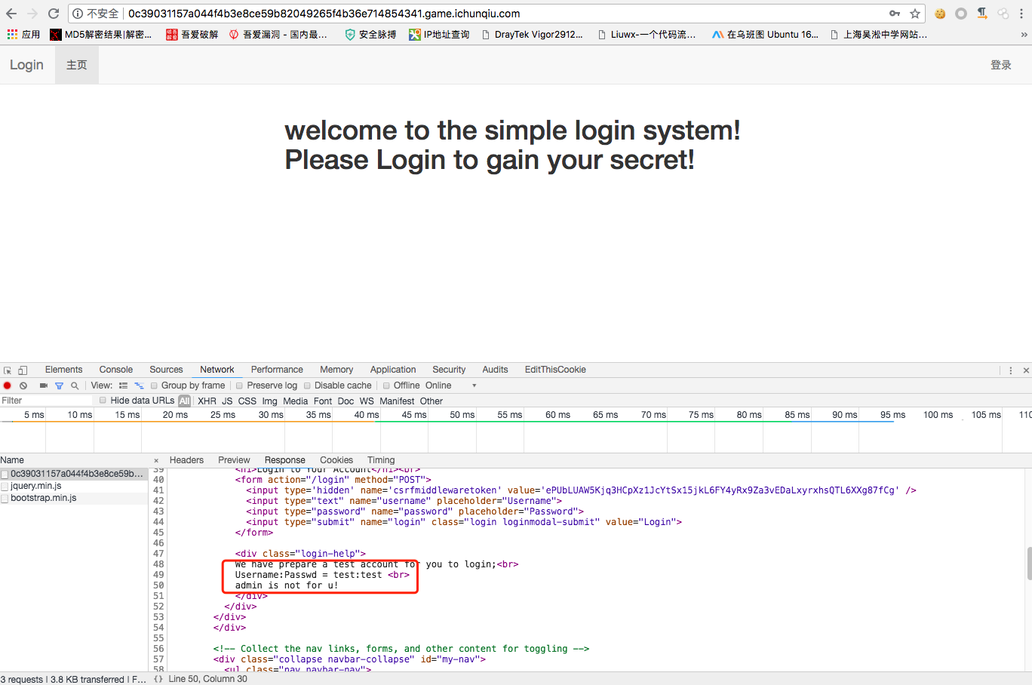Toggle the network filter funnel icon
This screenshot has height=685, width=1032.
pos(59,386)
